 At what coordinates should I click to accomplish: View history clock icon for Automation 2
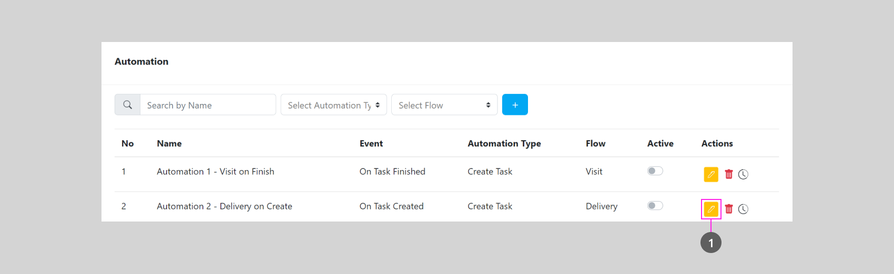pyautogui.click(x=743, y=209)
